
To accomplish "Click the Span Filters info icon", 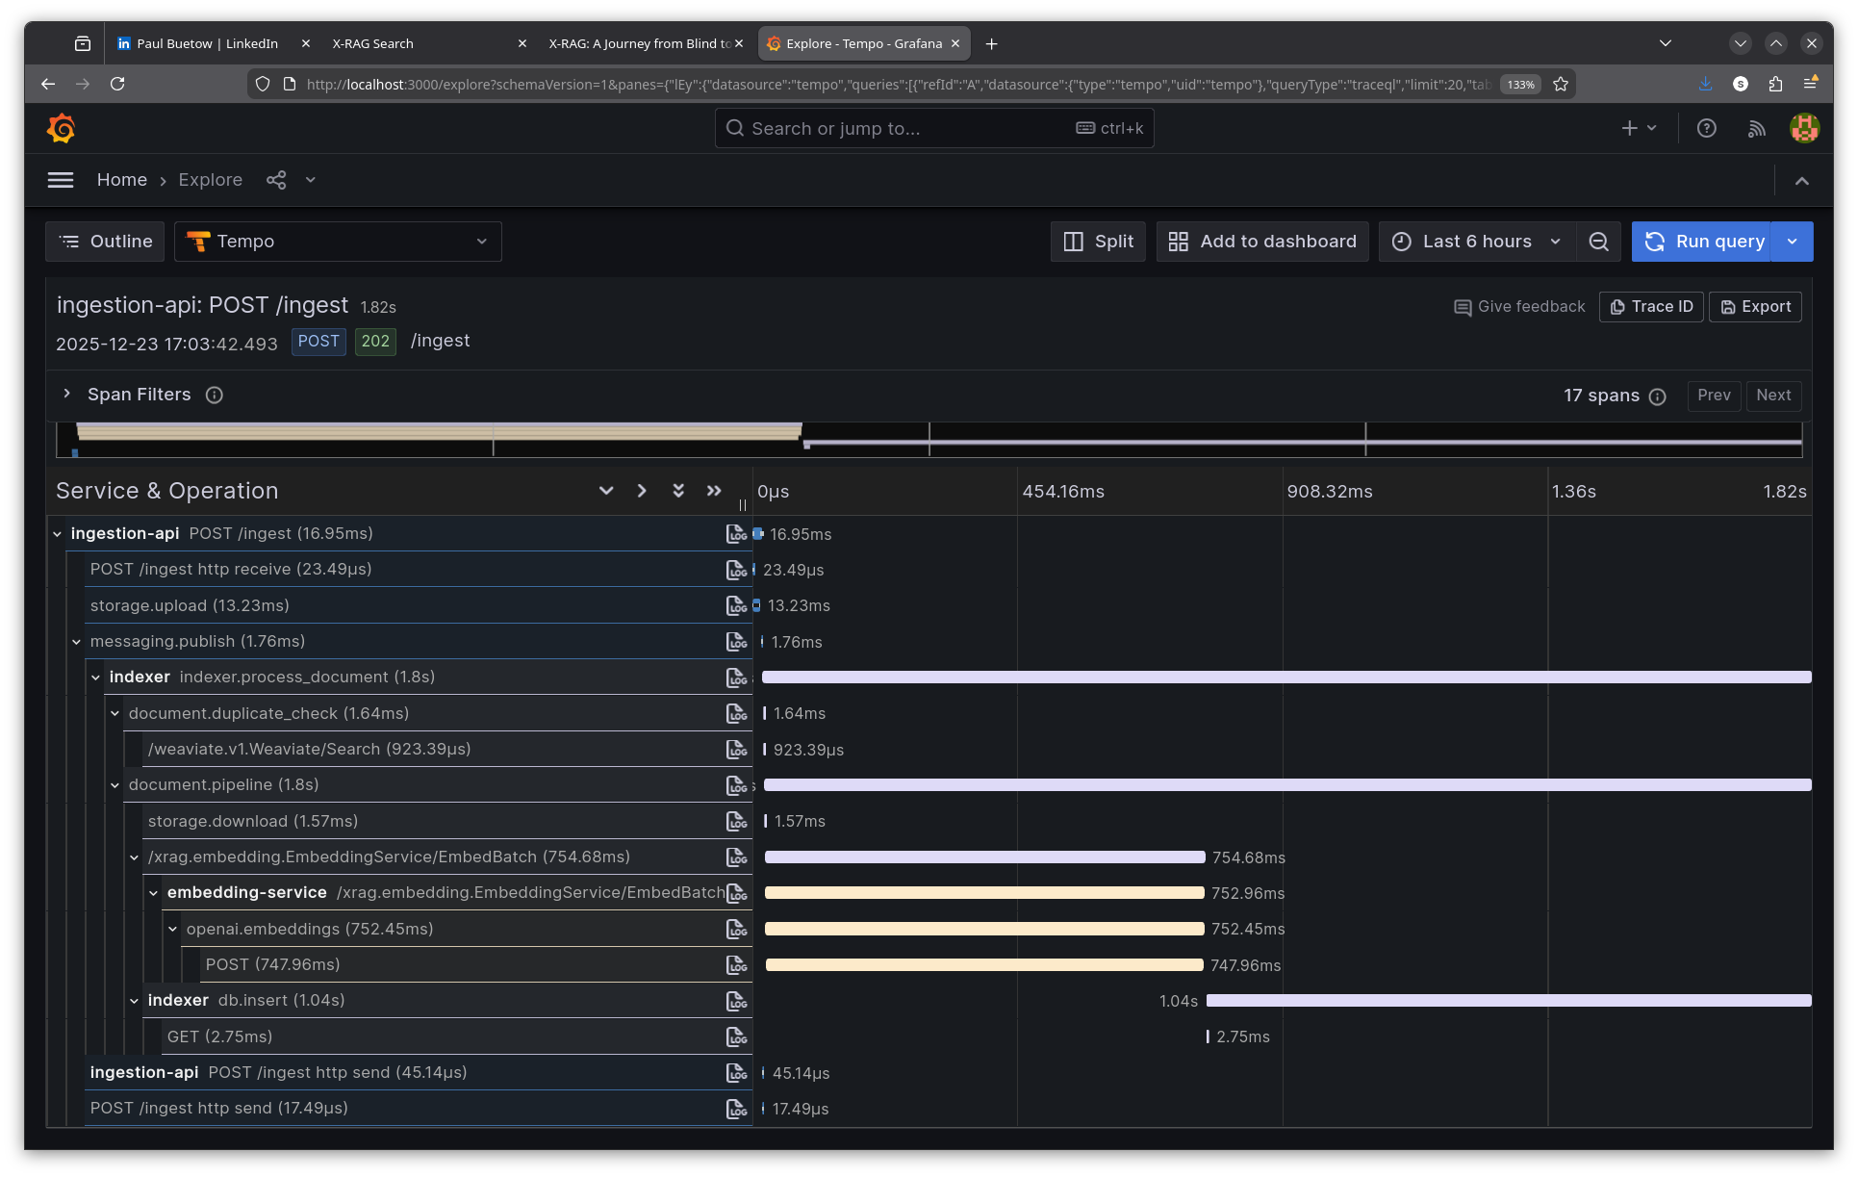I will 215,395.
